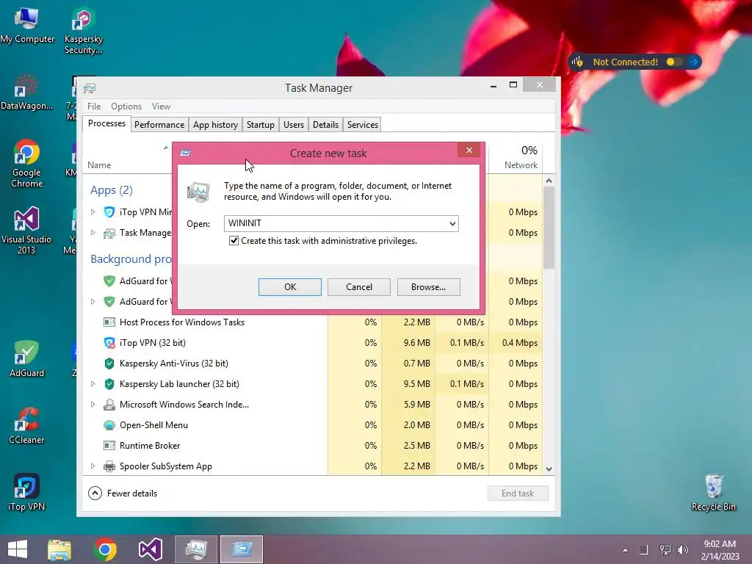Expand Microsoft Windows Search Indexer row
Screen dimensions: 752x564
[x=93, y=405]
